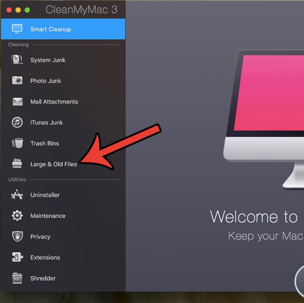Go to Extensions label
Viewport: 304px width, 303px height.
point(45,258)
